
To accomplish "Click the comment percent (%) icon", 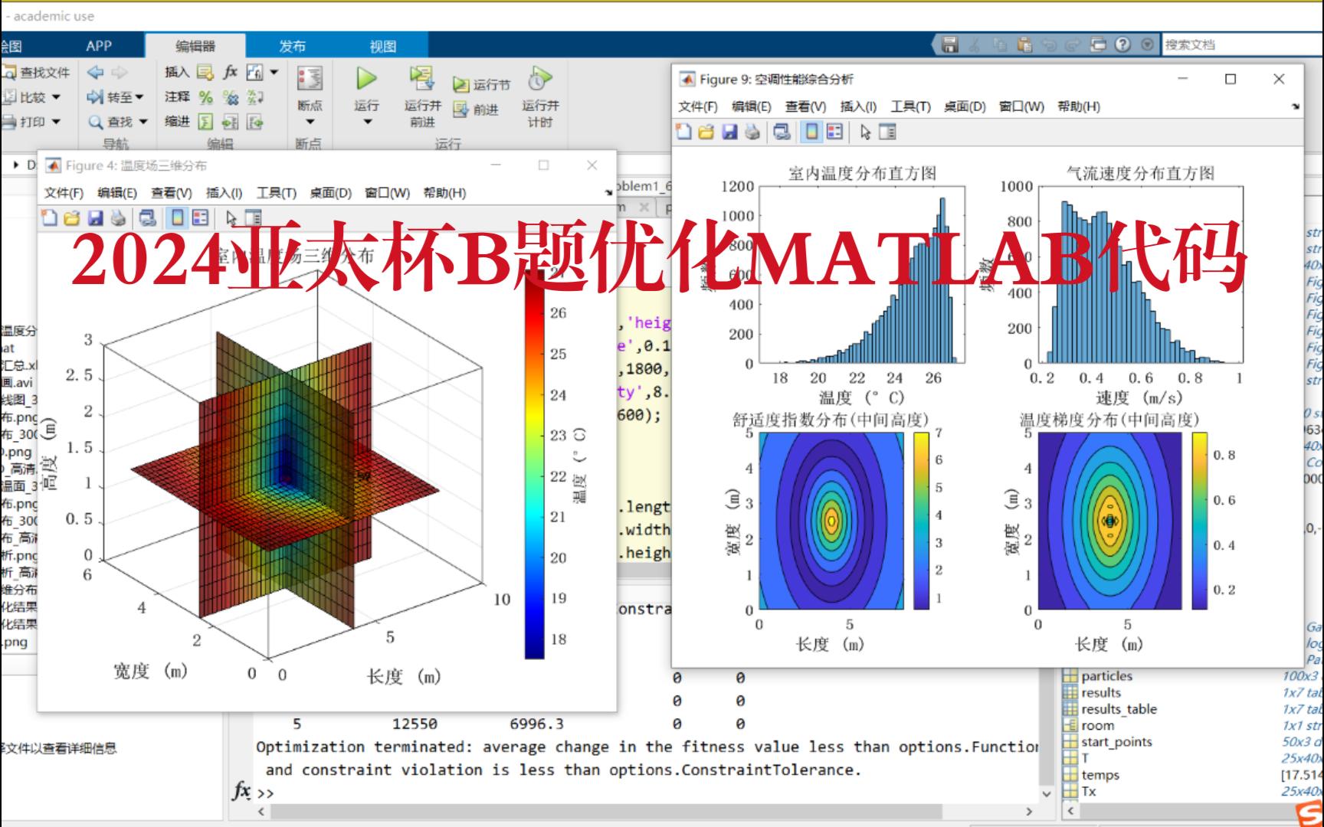I will point(205,97).
